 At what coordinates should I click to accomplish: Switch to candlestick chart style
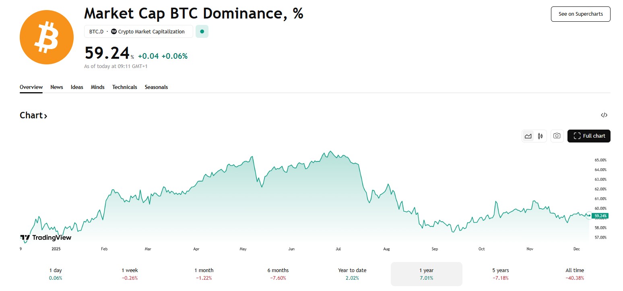(x=540, y=136)
